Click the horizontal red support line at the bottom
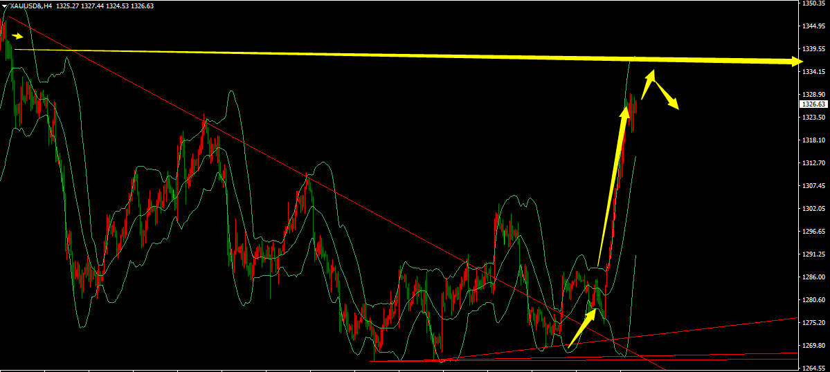Viewport: 830px width, 372px height. point(554,358)
